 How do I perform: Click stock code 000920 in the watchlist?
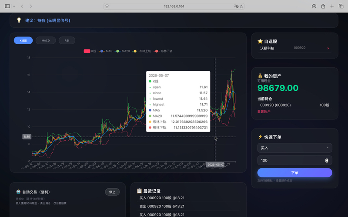(300, 48)
